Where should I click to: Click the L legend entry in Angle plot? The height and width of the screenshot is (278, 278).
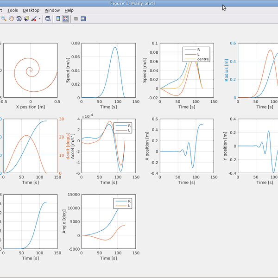pos(129,206)
